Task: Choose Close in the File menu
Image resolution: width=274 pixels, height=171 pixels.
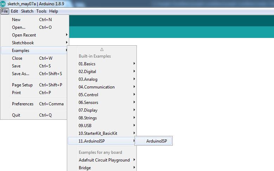Action: (34, 58)
